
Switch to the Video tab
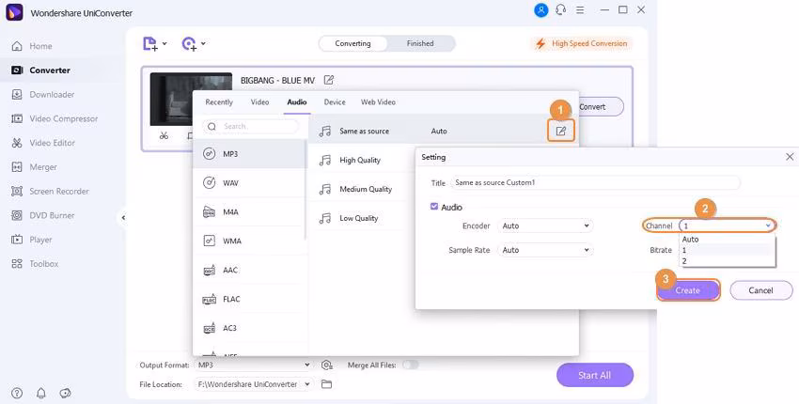[x=259, y=101]
